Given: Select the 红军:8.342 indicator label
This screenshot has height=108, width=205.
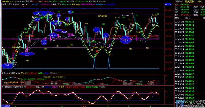Looking at the screenshot, I should pyautogui.click(x=33, y=73).
